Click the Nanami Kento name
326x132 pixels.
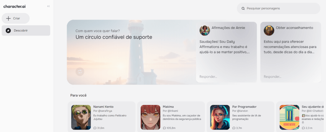tap(103, 107)
